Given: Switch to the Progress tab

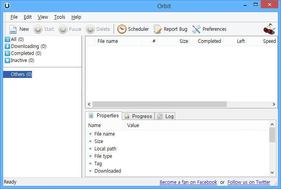Looking at the screenshot, I should 138,117.
